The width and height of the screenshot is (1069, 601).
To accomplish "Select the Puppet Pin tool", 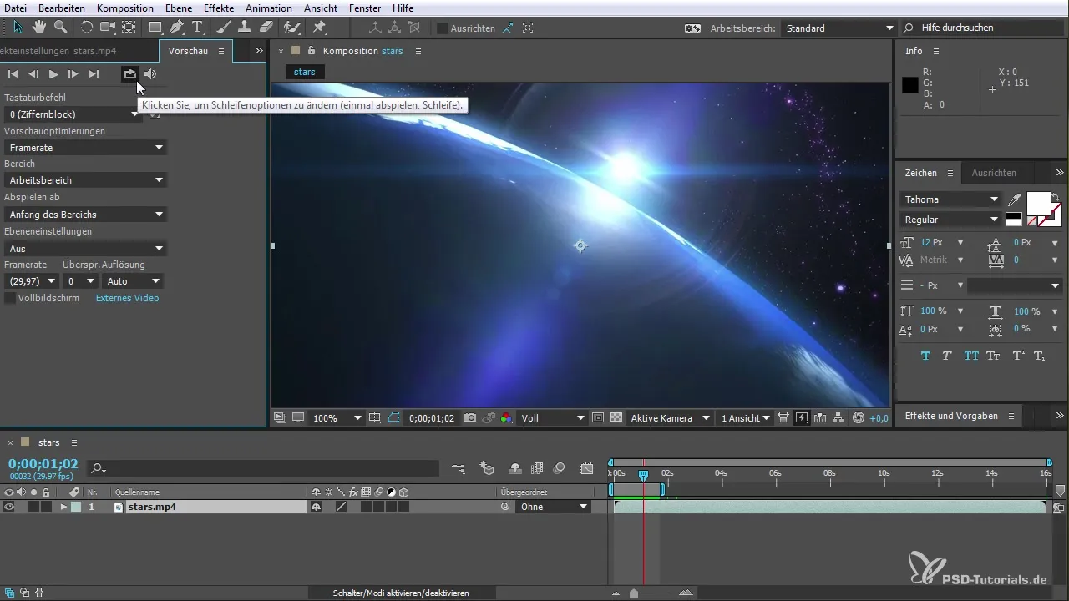I will (x=319, y=28).
